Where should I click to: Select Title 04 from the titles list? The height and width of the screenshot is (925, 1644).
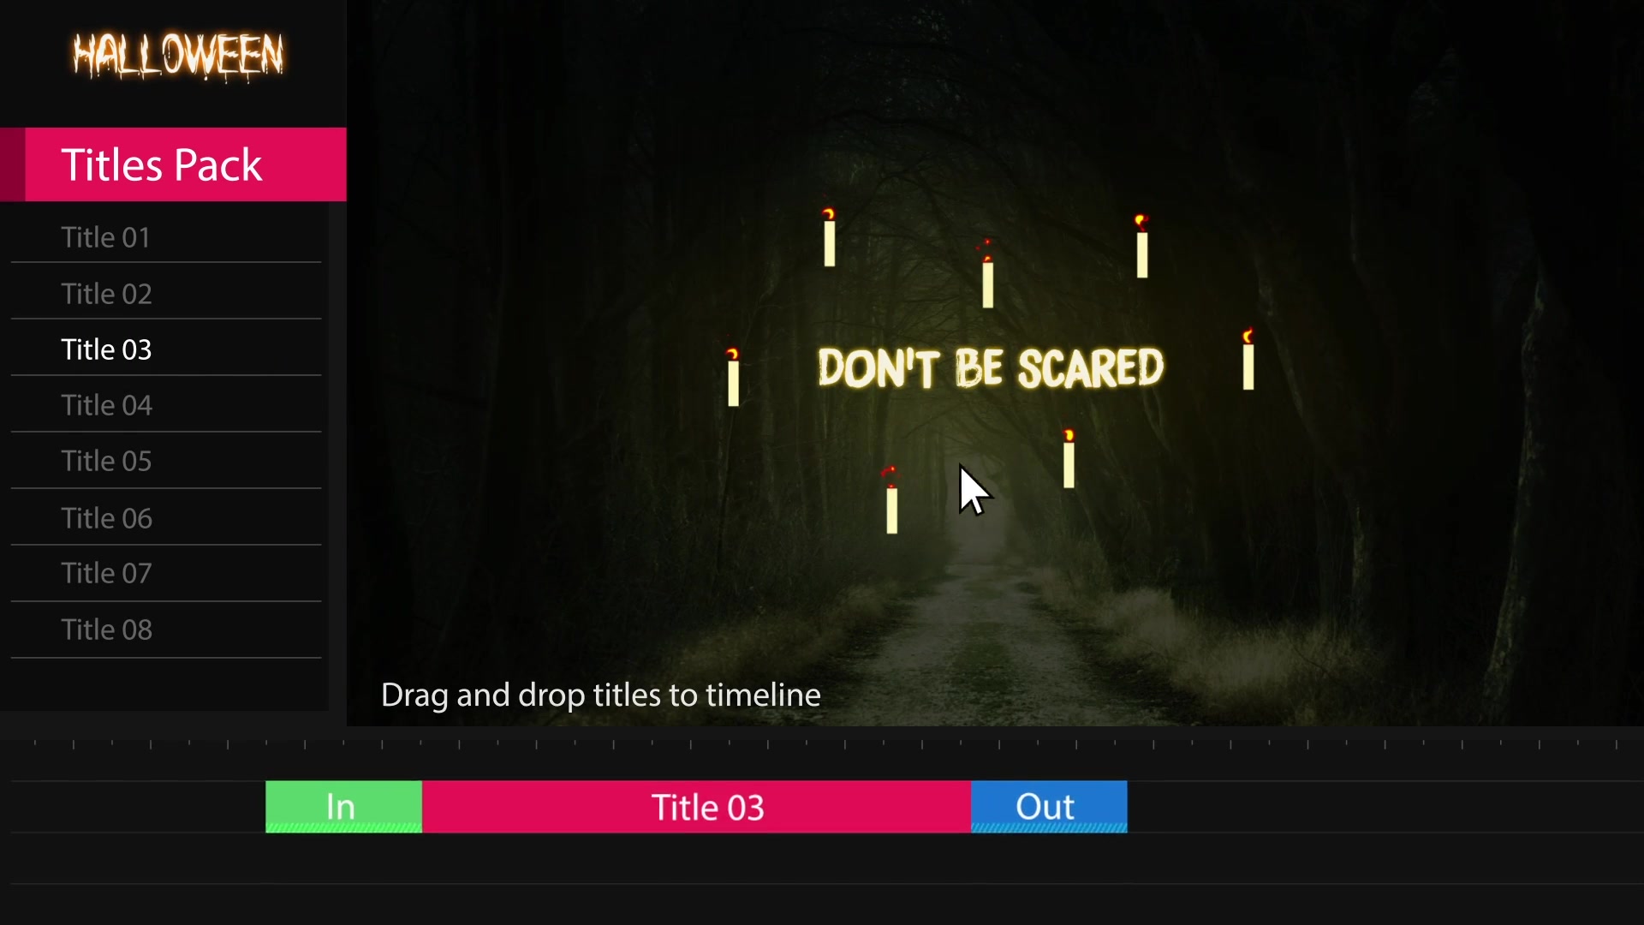point(106,404)
